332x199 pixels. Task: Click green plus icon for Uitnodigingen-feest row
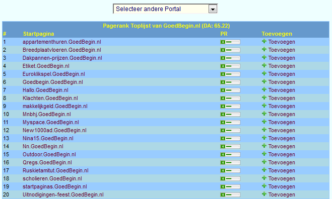click(264, 194)
